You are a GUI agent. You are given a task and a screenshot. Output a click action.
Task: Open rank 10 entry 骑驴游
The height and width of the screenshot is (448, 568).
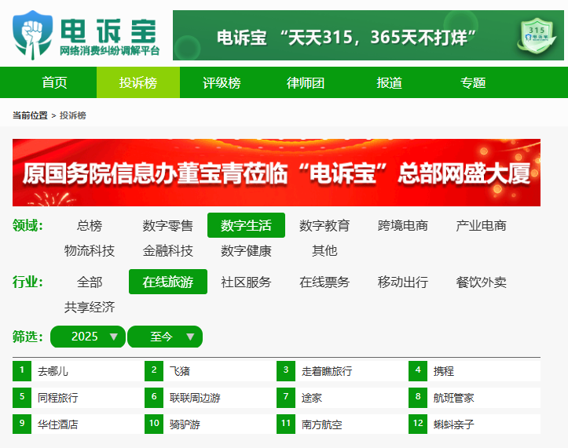pyautogui.click(x=185, y=424)
